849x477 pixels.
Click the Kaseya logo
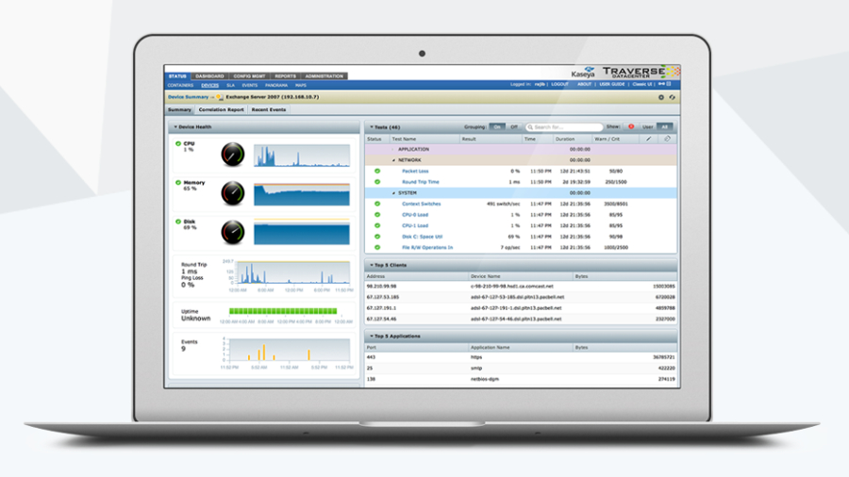[x=583, y=73]
